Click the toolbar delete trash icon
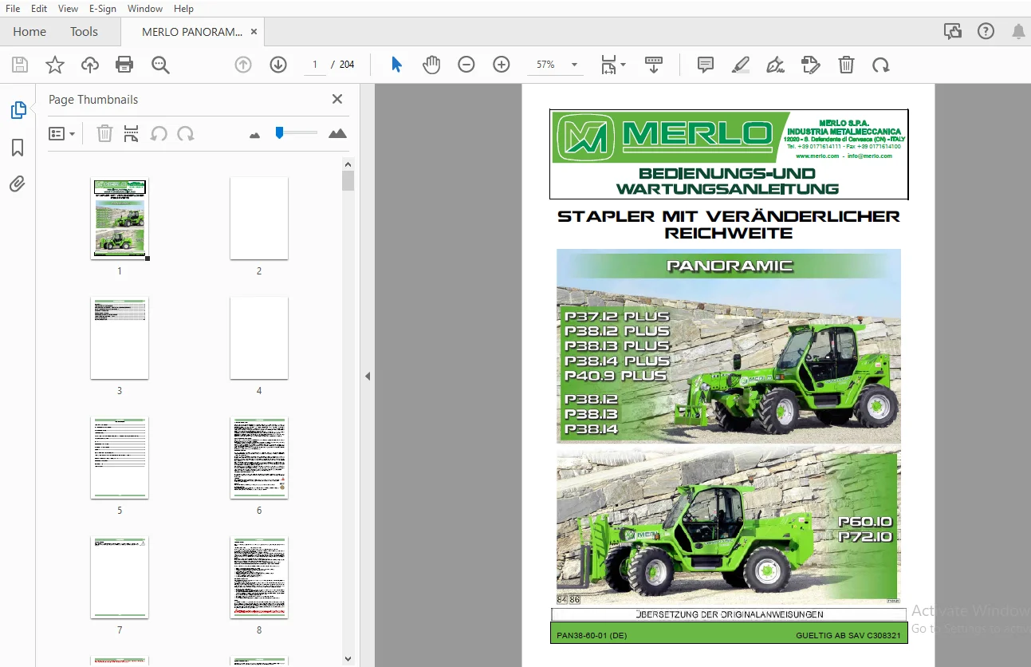Image resolution: width=1031 pixels, height=667 pixels. point(846,65)
